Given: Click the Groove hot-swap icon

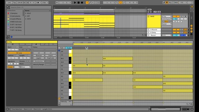Looking at the screenshot, I should pyautogui.click(x=28, y=61).
